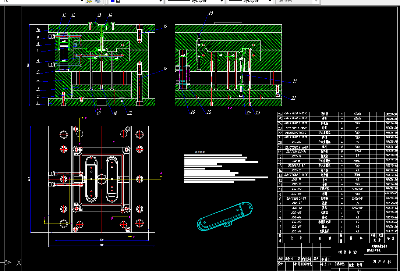This screenshot has height=271, width=400.
Task: Click the JDQ-01 cell in the parts list
Action: pyautogui.click(x=296, y=231)
